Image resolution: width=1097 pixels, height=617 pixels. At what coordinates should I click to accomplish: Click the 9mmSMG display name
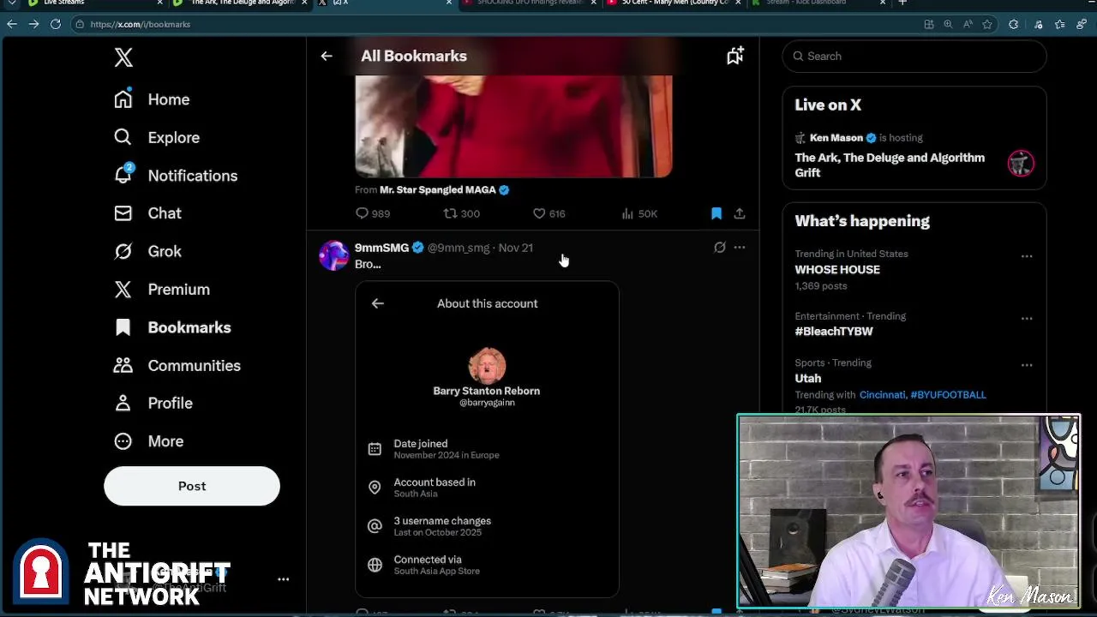click(x=381, y=248)
